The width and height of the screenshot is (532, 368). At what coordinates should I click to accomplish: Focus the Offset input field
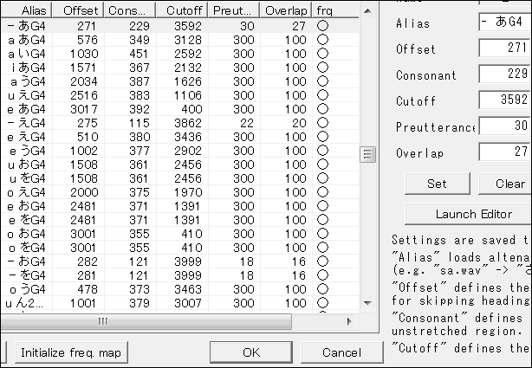click(x=505, y=48)
